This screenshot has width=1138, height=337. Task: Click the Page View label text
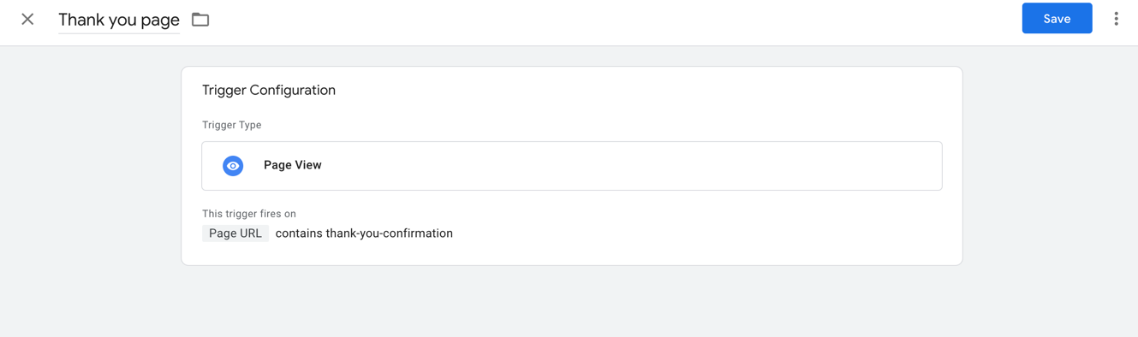coord(293,165)
